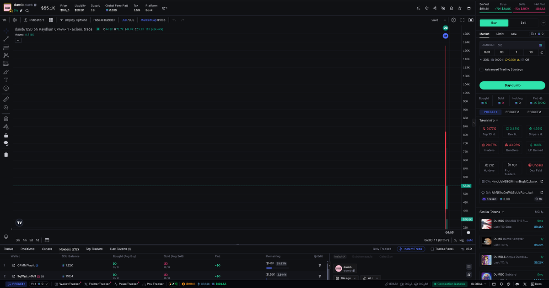
Task: Choose the 10 quick amount
Action: click(531, 52)
